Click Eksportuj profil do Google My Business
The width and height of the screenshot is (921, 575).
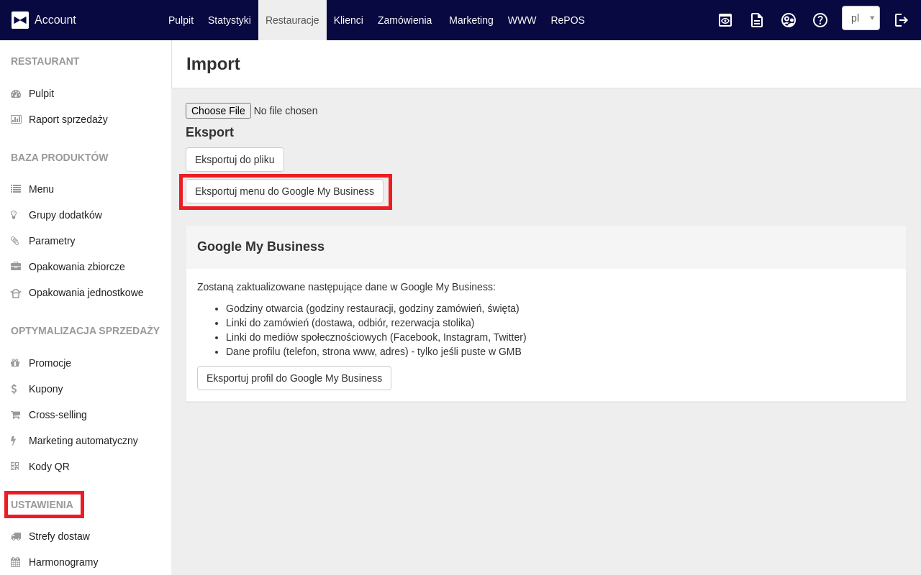click(294, 378)
